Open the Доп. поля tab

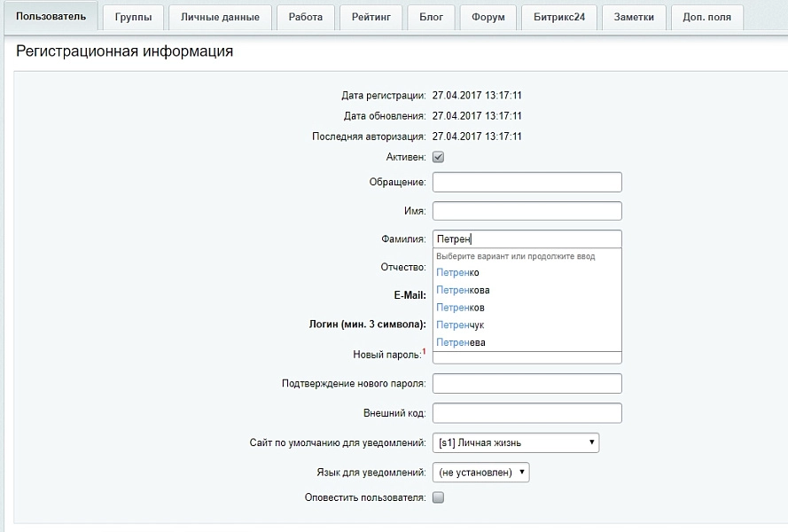[x=706, y=17]
